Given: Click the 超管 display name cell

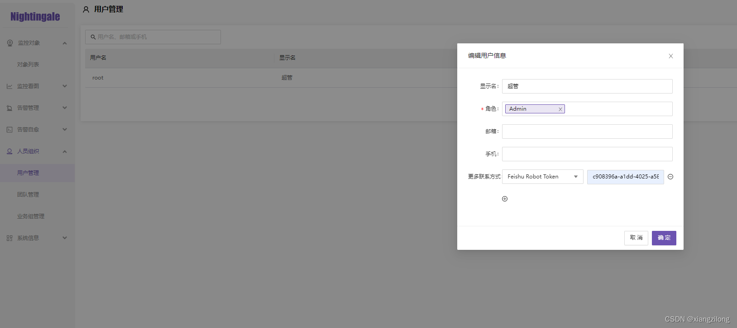Looking at the screenshot, I should [x=287, y=78].
